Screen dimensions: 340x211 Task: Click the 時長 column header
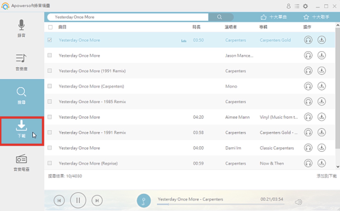click(x=196, y=27)
